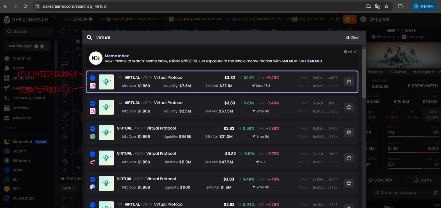Screen dimensions: 441x208
Task: Collapse the left sidebar with double-chevron
Action: click(53, 17)
